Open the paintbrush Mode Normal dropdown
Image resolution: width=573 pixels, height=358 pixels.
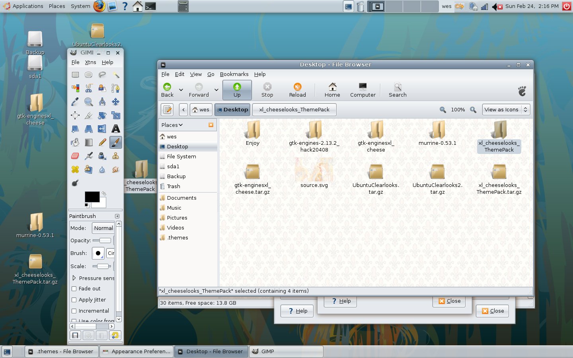click(103, 228)
